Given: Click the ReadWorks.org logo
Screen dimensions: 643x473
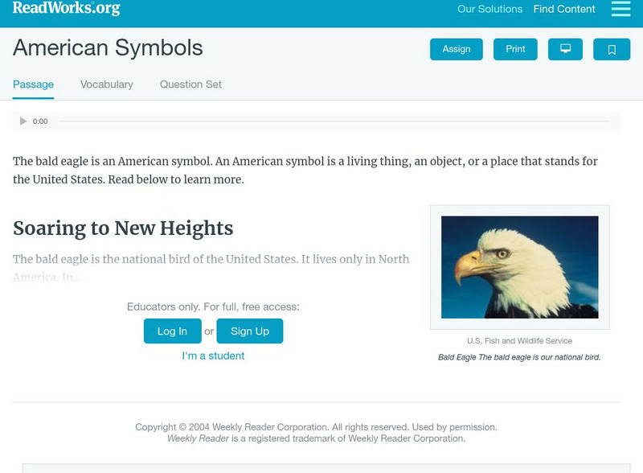Looking at the screenshot, I should [x=66, y=9].
